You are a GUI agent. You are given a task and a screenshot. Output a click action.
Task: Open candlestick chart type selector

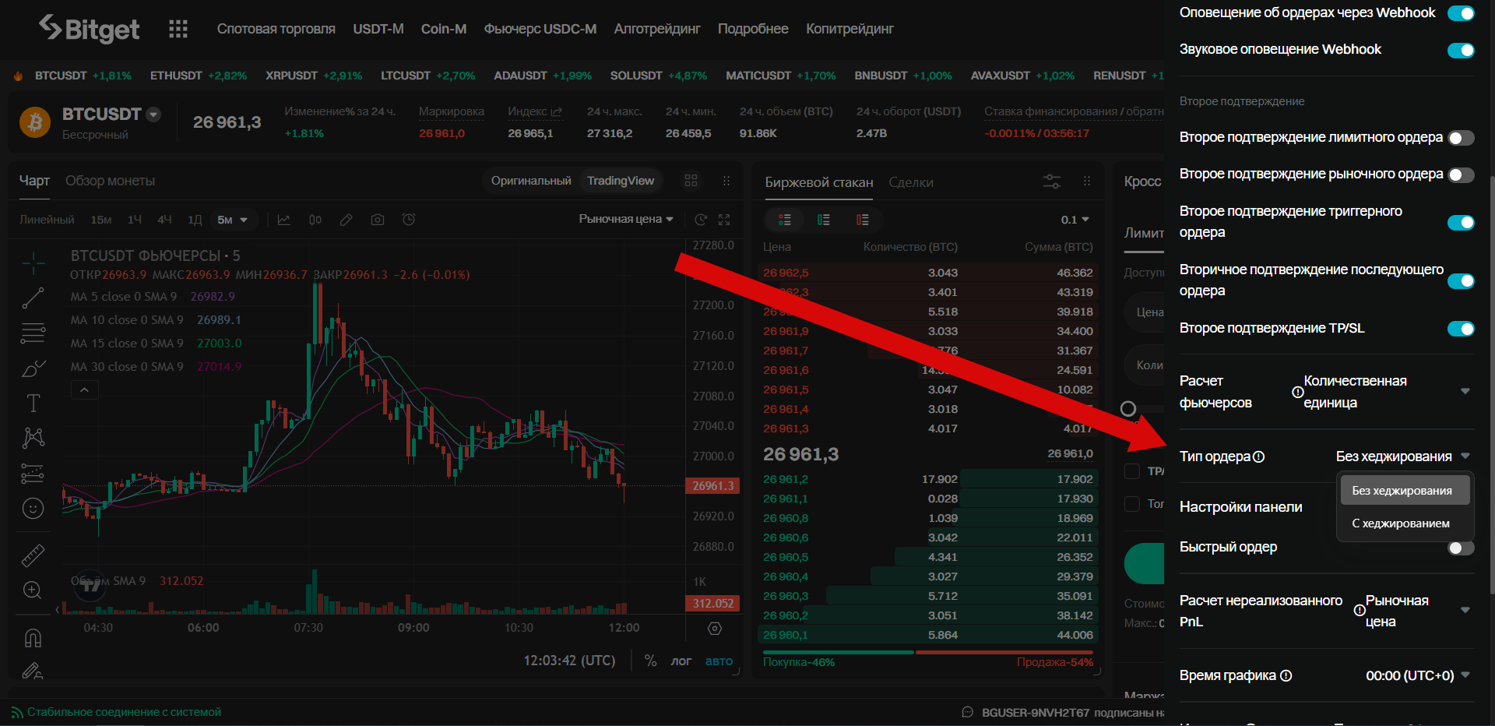pos(315,220)
